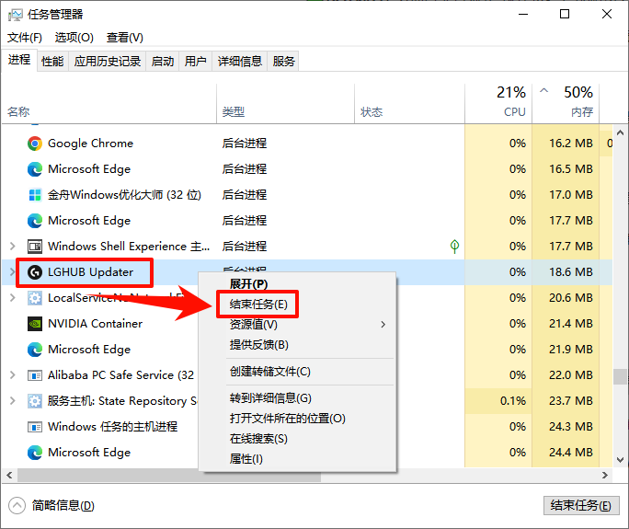Open the 选项(O) menu
The width and height of the screenshot is (629, 529).
(74, 38)
